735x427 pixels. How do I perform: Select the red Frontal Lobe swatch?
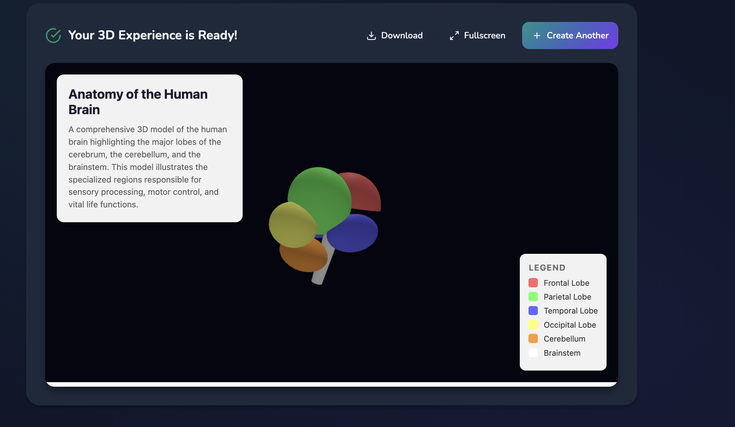click(533, 283)
